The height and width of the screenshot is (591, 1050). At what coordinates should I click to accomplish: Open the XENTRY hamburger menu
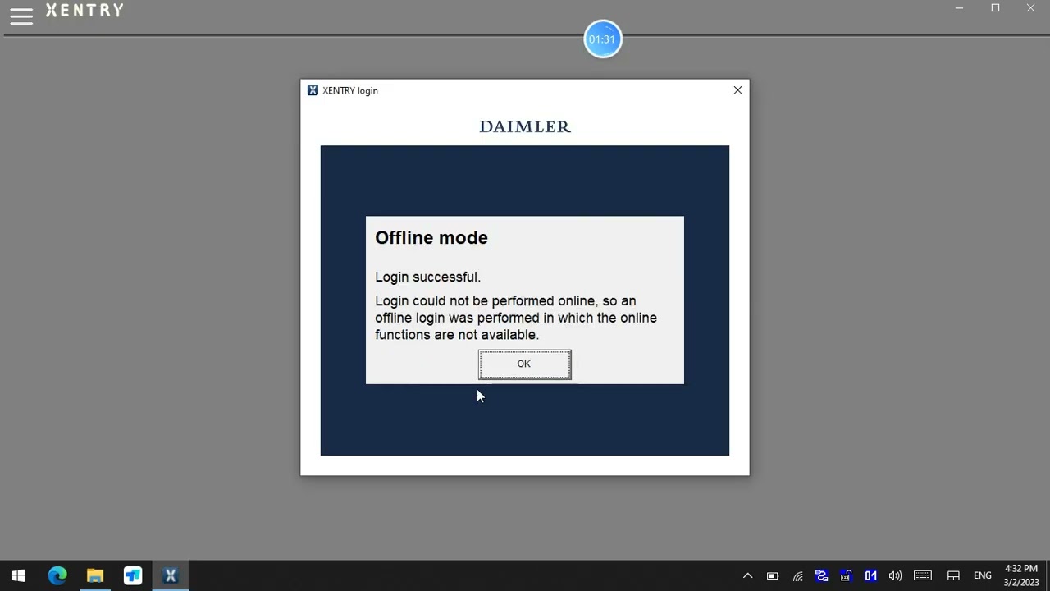21,16
